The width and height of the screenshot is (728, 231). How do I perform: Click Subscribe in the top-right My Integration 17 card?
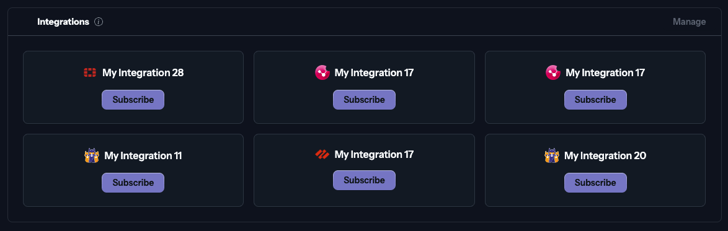click(596, 100)
